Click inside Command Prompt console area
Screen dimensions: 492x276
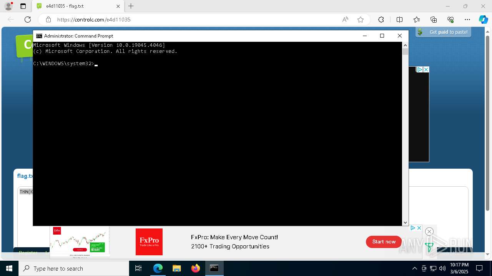point(218,133)
